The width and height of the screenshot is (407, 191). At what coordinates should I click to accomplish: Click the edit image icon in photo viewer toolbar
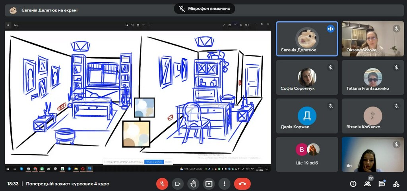pos(127,25)
